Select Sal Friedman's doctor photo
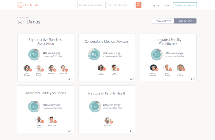The width and height of the screenshot is (215, 140). (180, 68)
